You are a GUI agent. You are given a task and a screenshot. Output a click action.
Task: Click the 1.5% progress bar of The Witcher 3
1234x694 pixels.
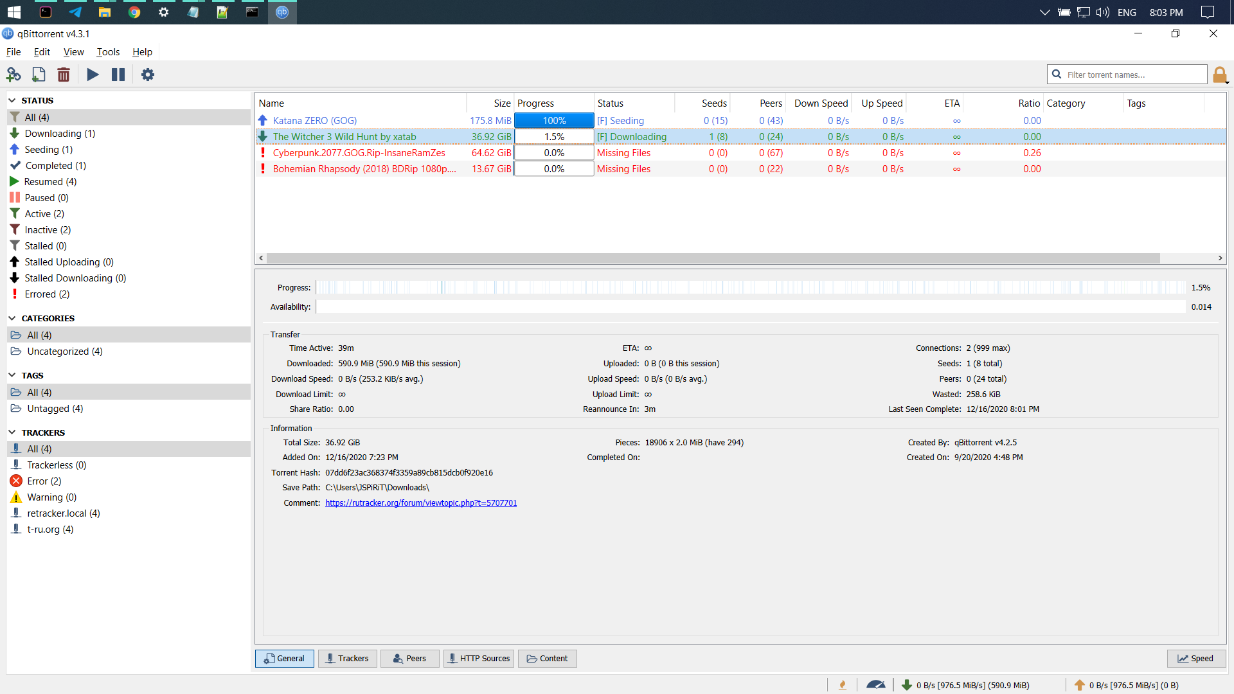click(554, 136)
